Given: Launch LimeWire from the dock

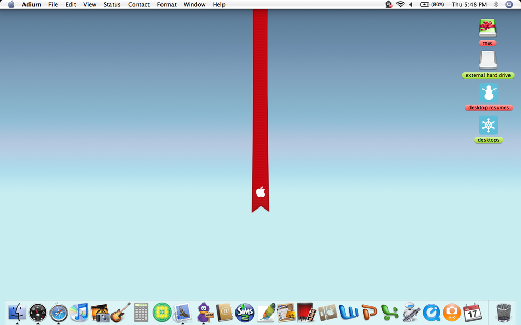Looking at the screenshot, I should (162, 313).
